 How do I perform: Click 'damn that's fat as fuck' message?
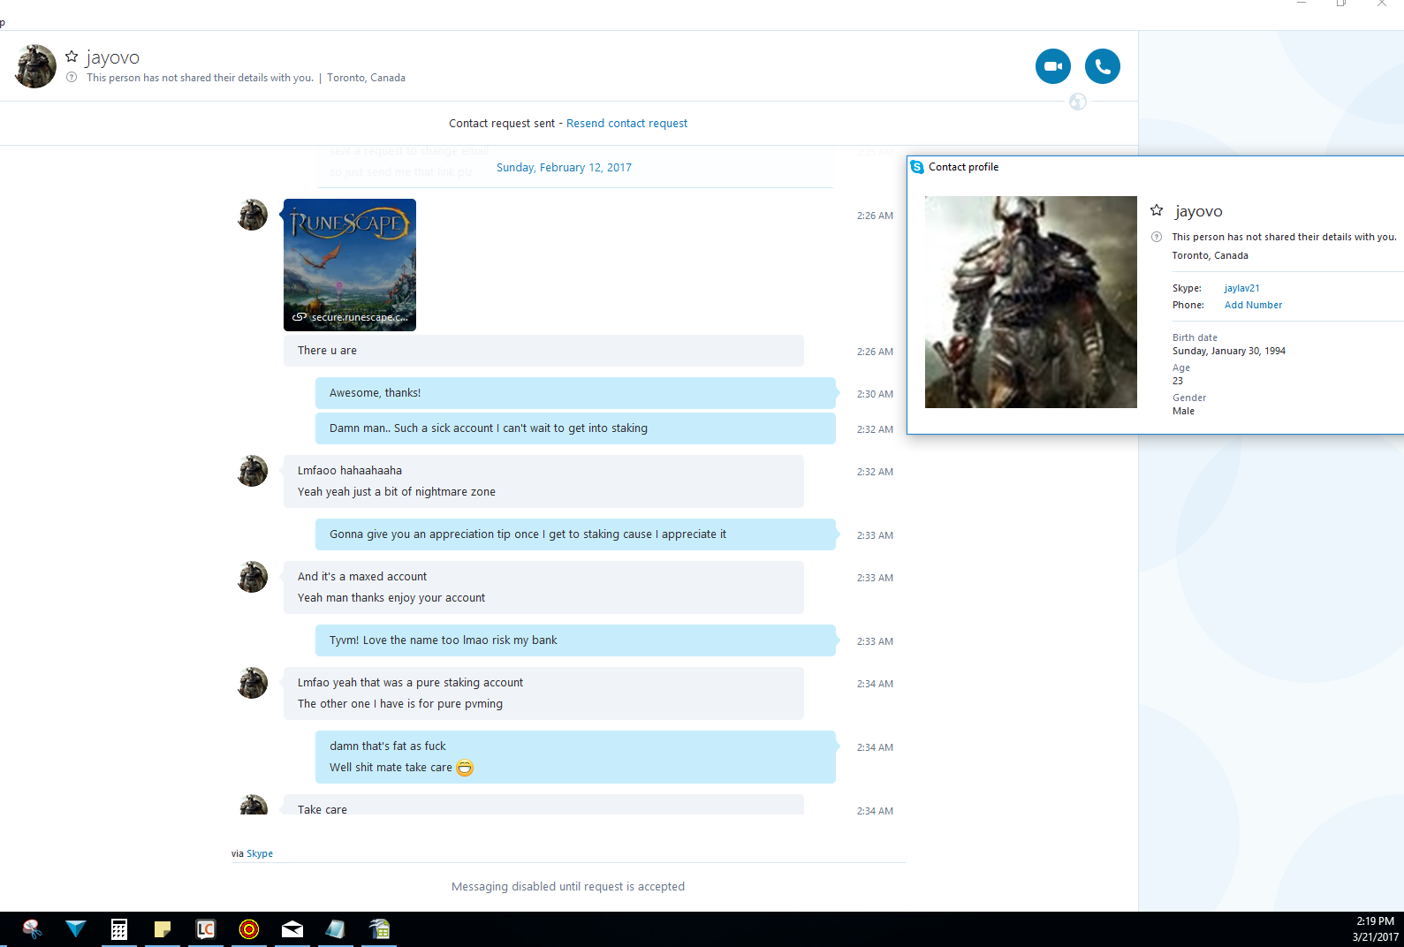[388, 746]
